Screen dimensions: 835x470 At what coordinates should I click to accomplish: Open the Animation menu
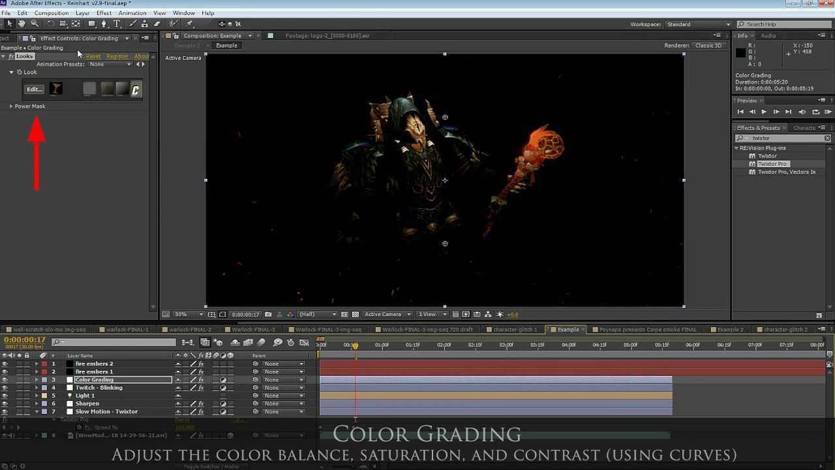(132, 13)
